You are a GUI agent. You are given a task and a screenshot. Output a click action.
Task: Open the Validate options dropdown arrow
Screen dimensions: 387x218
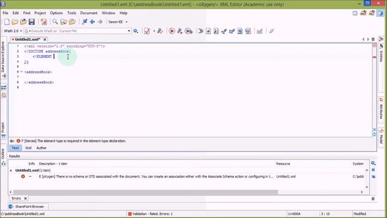[154, 31]
